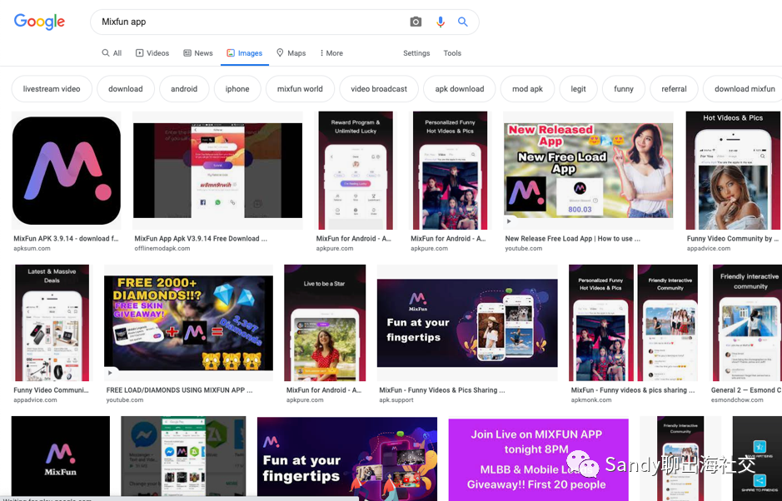The height and width of the screenshot is (501, 782).
Task: Open the More menu
Action: 331,52
